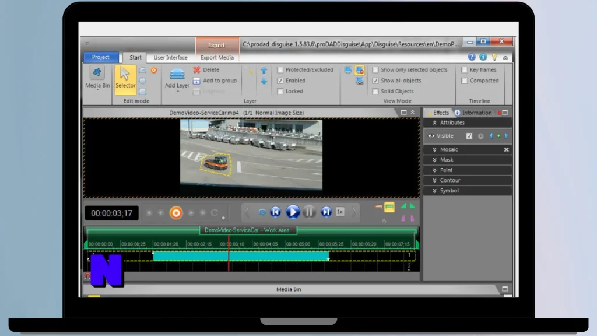The image size is (597, 336).
Task: Select the Information panel tab
Action: click(473, 113)
